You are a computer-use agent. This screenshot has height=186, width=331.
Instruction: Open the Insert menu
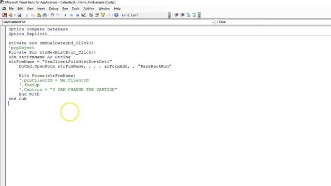click(x=41, y=8)
